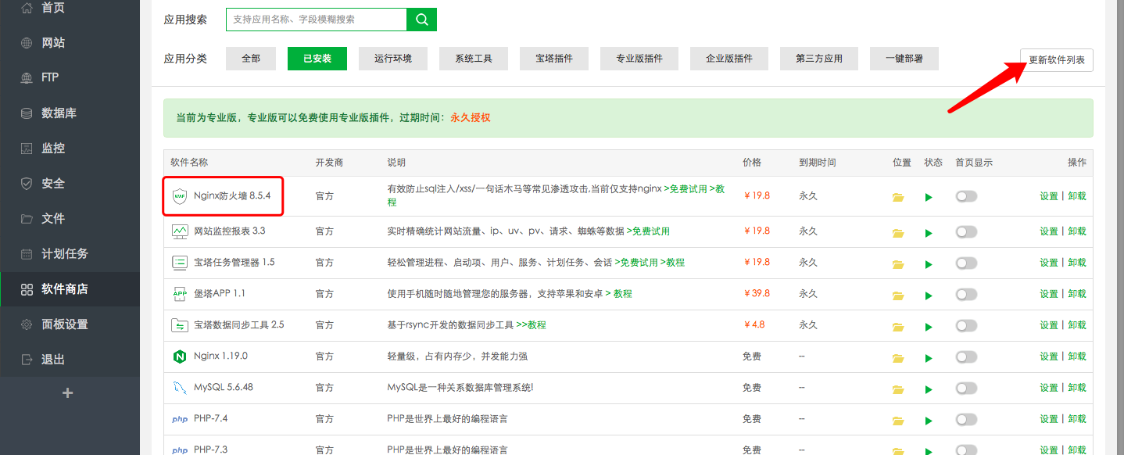Toggle homepage display for Nginx 1.19.0
Viewport: 1124px width, 455px height.
[966, 356]
